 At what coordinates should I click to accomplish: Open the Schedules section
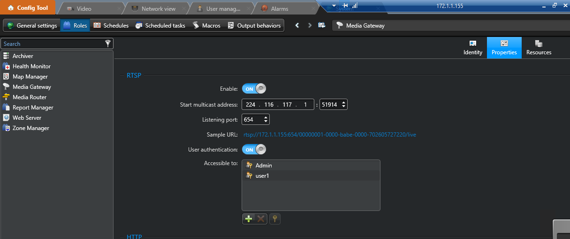pos(111,26)
